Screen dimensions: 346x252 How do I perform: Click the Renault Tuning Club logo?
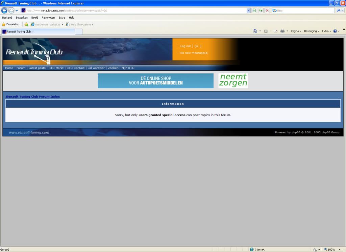[34, 52]
